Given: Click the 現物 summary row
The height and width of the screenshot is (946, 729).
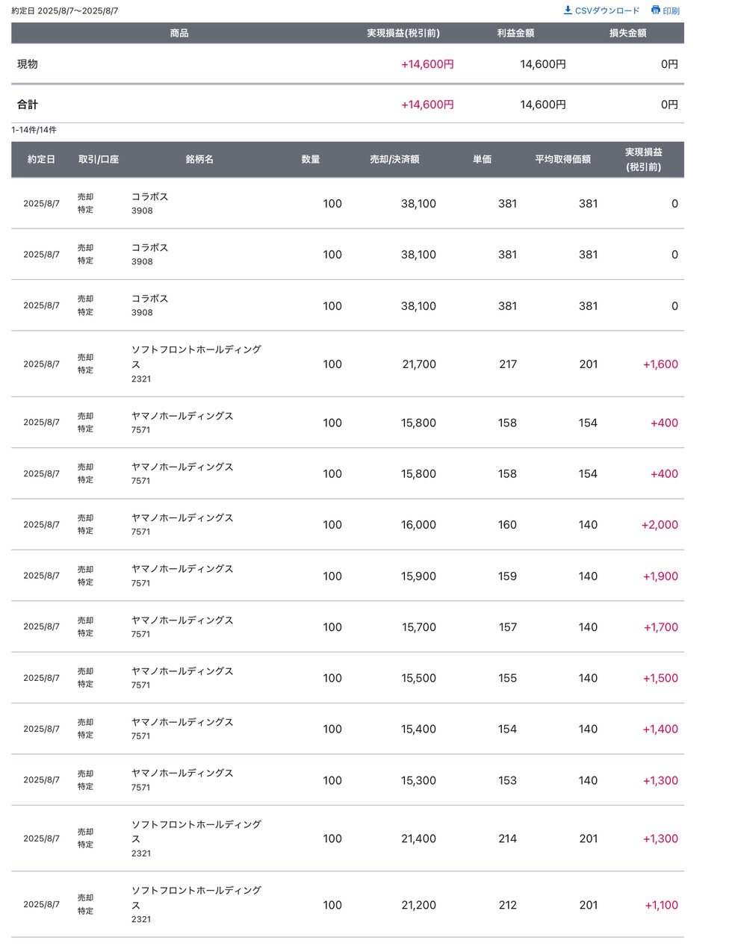Looking at the screenshot, I should tap(347, 64).
